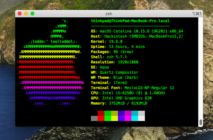Click the zsh window title
213x140 pixels.
pos(109,14)
